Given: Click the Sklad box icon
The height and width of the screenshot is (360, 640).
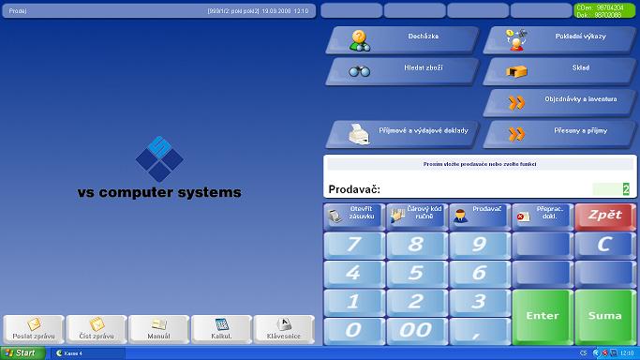Looking at the screenshot, I should [516, 72].
